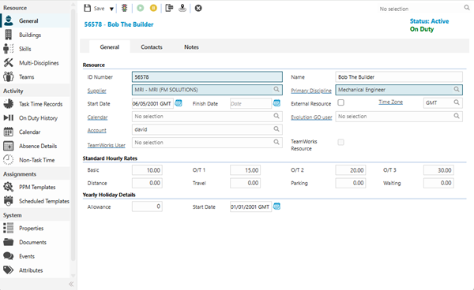Click the ID Number field
Screen dimensions: 474x290
pos(207,77)
